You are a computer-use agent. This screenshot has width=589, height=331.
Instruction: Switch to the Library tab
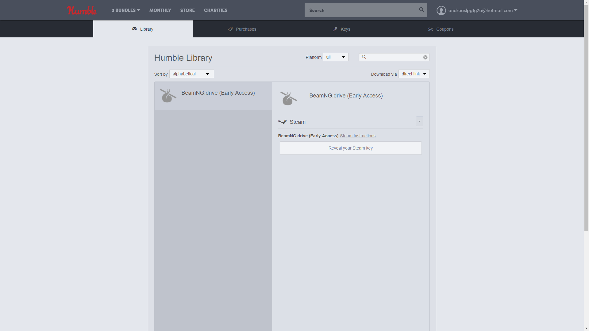pyautogui.click(x=143, y=29)
